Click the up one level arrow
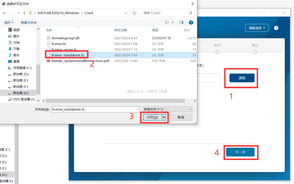Viewport: 294px width, 184px height. [x=24, y=13]
